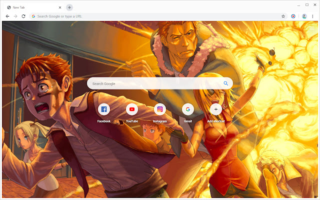Image resolution: width=320 pixels, height=200 pixels.
Task: Open the hamburger menu on the new tab page
Action: coord(311,28)
